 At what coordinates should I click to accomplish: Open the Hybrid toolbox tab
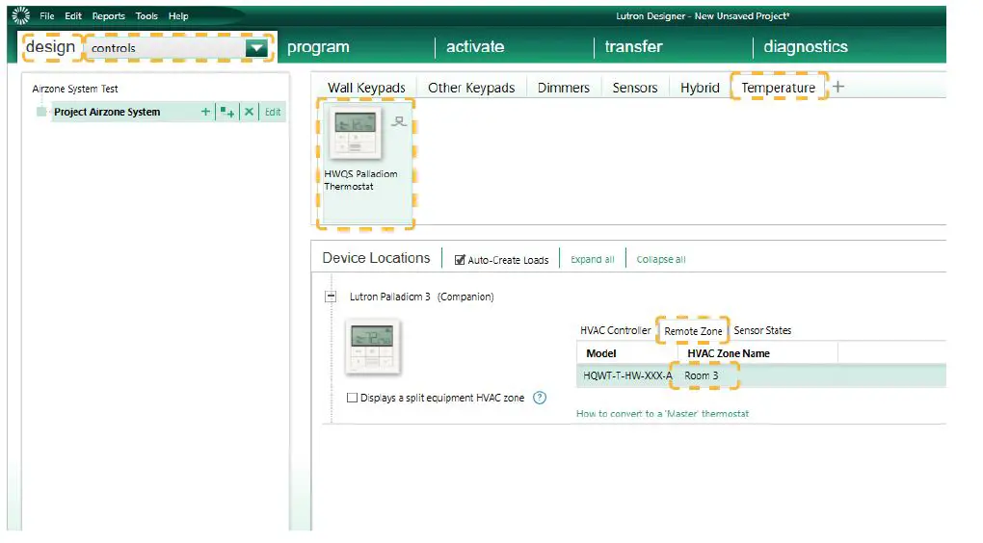(x=700, y=88)
